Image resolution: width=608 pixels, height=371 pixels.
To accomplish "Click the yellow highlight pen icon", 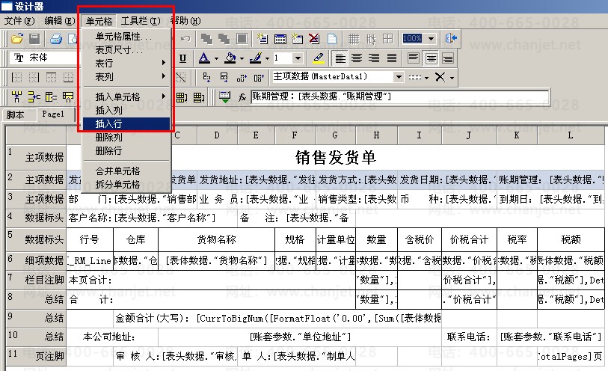I will point(319,58).
